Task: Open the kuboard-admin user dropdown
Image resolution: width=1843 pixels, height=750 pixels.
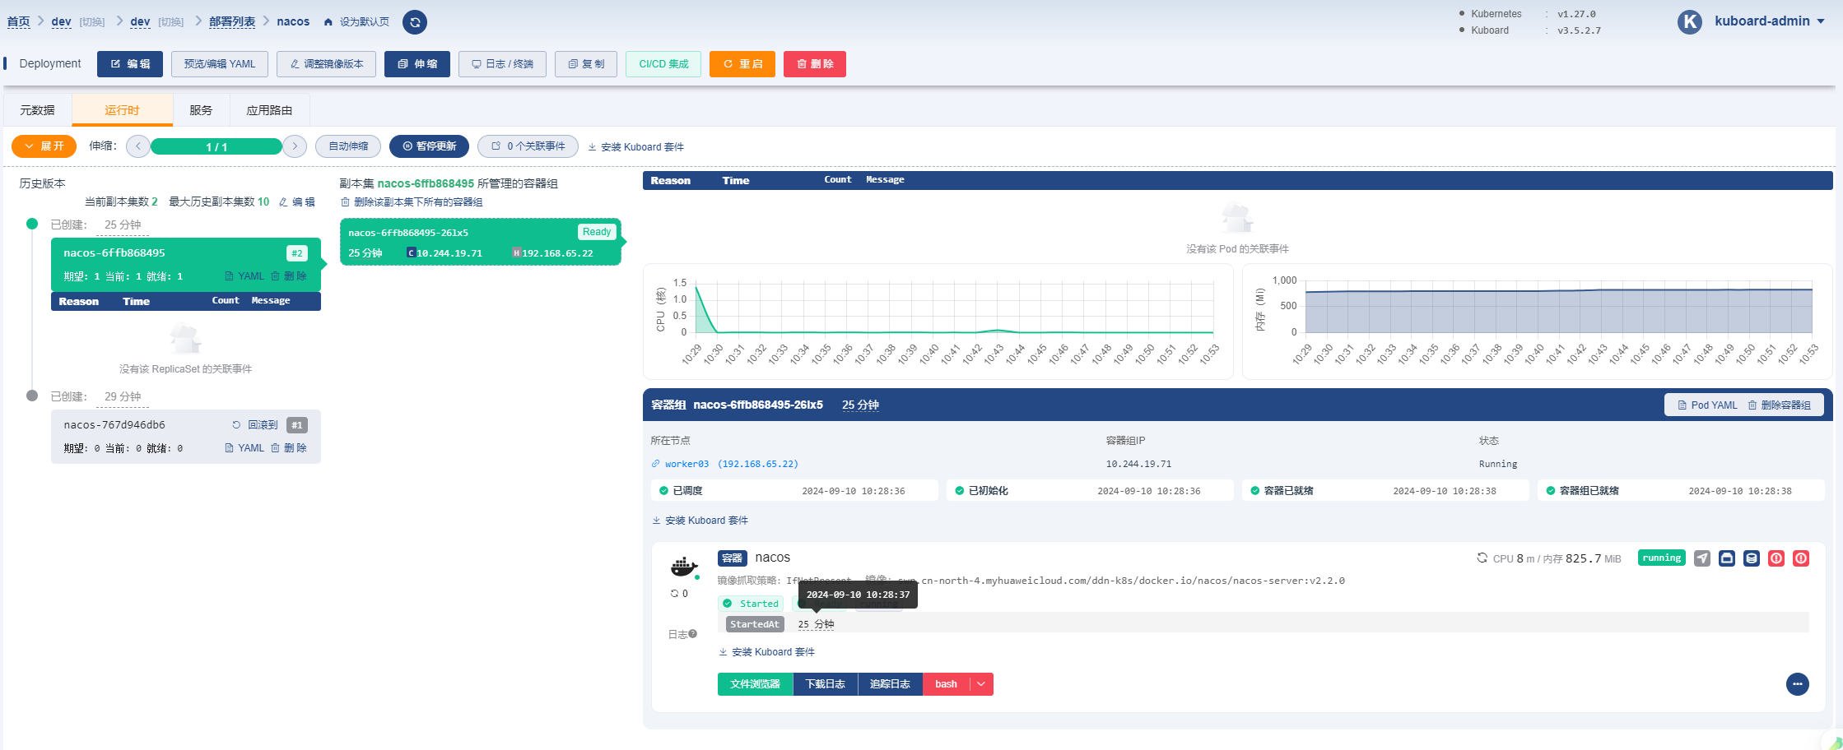Action: pyautogui.click(x=1770, y=21)
